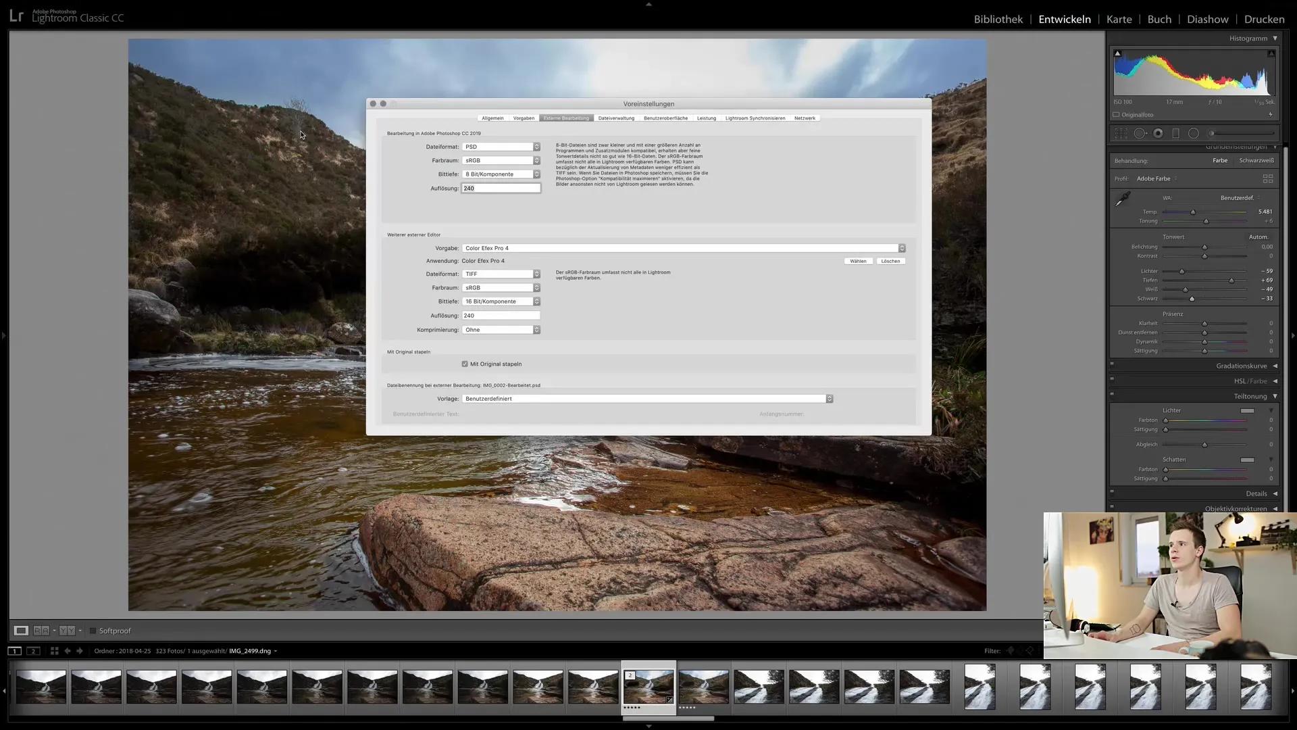Select the YY before/after view mode
The width and height of the screenshot is (1297, 730).
pos(67,631)
